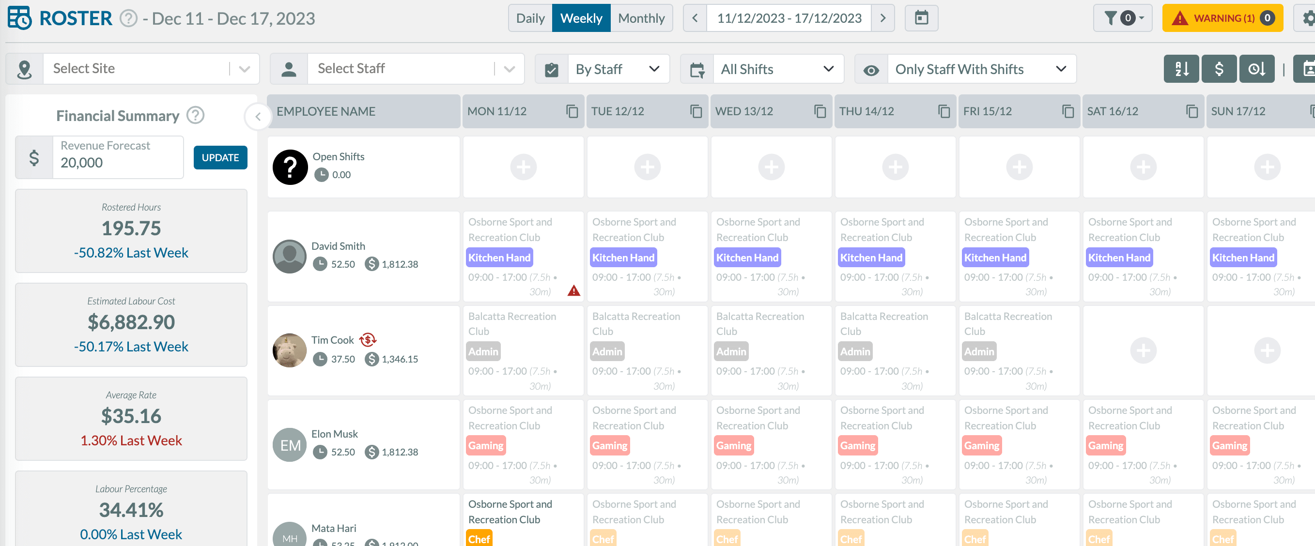Click the WARNING (1) button
The width and height of the screenshot is (1315, 546).
pos(1222,18)
